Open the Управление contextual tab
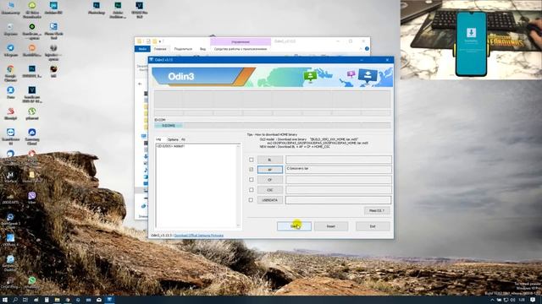The height and width of the screenshot is (304, 542). 241,41
